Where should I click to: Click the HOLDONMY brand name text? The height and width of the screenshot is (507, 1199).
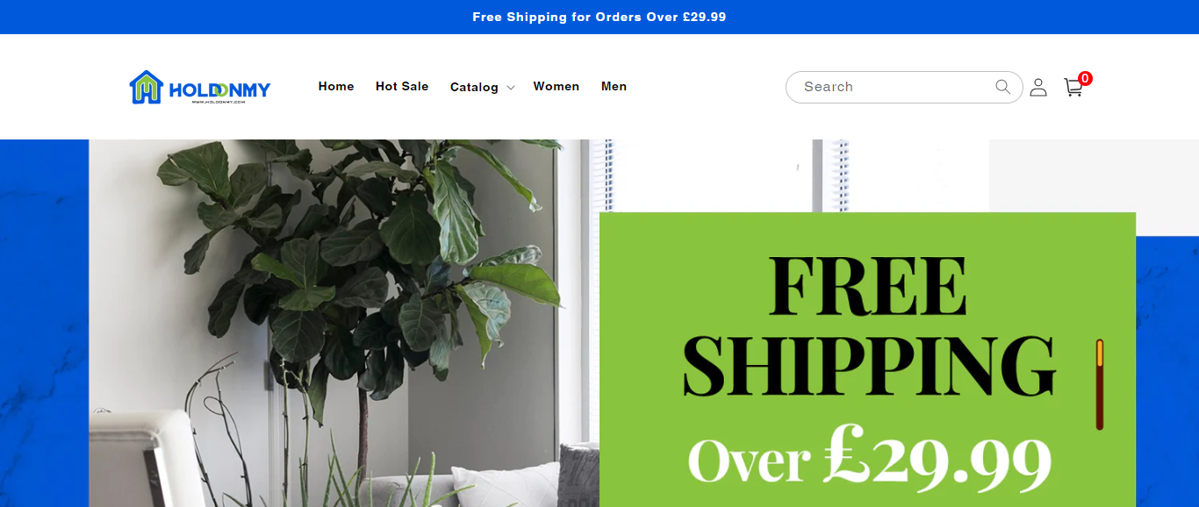click(219, 89)
